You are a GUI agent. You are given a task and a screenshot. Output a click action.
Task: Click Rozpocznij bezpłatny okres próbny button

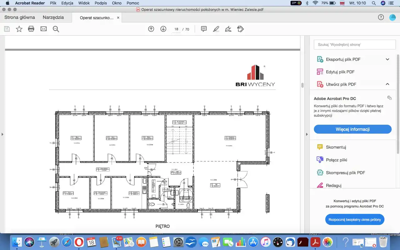(355, 220)
